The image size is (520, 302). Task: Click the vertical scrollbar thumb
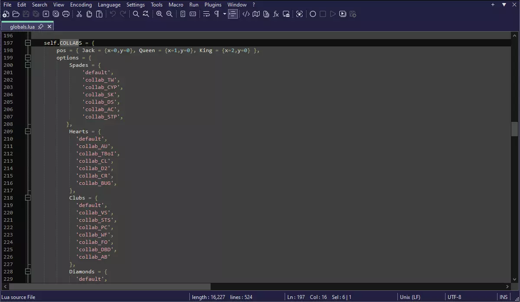[514, 129]
